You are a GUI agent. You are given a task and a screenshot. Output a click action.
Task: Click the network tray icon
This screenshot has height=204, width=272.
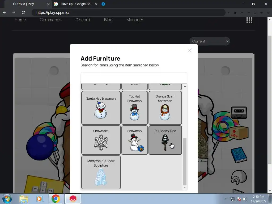pyautogui.click(x=232, y=199)
